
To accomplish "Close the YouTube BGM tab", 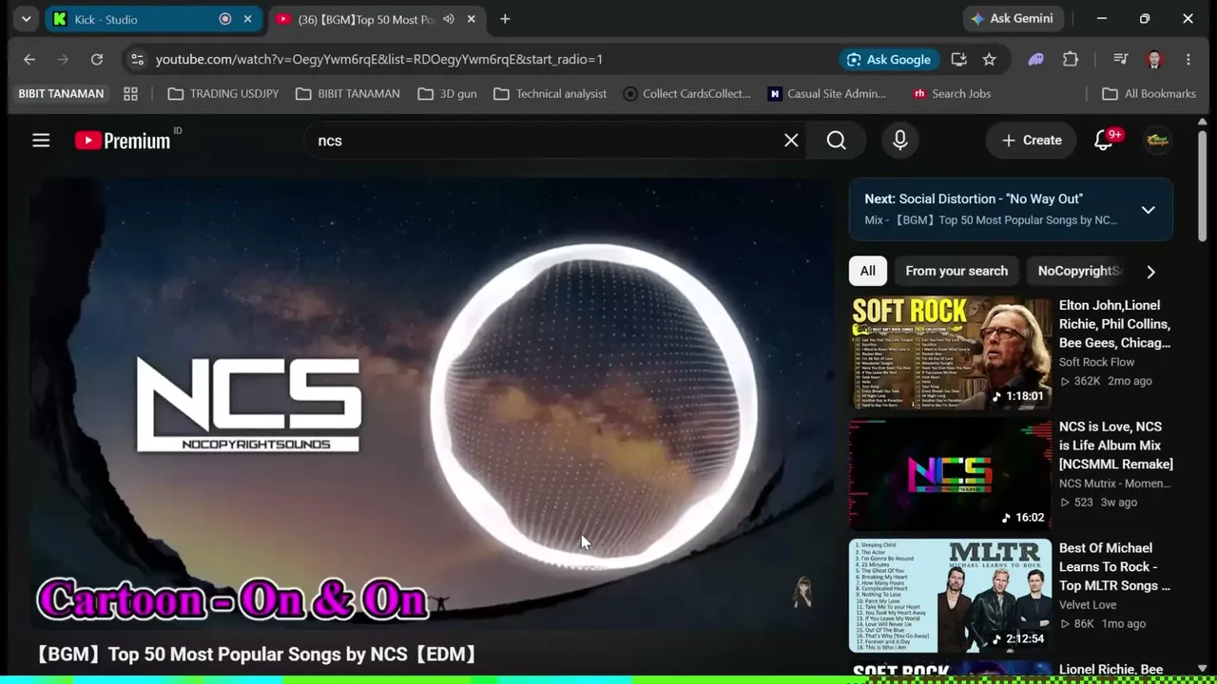I will click(x=471, y=19).
